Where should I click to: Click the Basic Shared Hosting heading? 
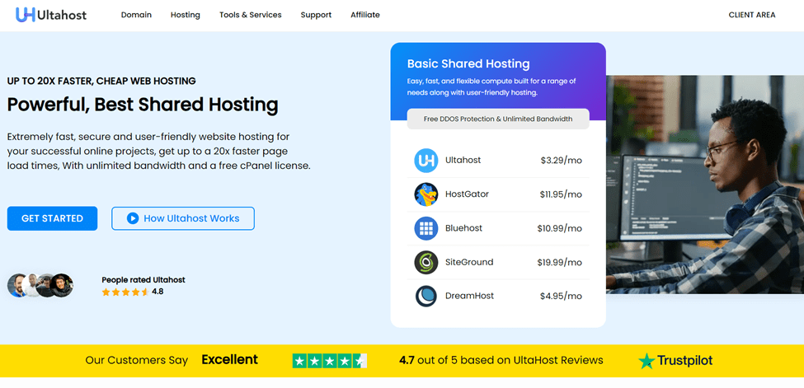468,64
